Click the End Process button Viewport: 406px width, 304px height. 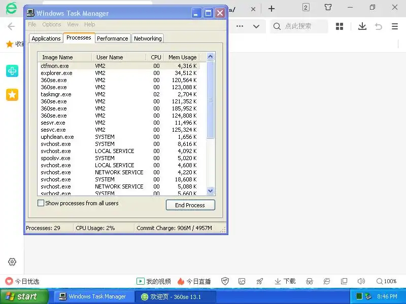pos(190,205)
